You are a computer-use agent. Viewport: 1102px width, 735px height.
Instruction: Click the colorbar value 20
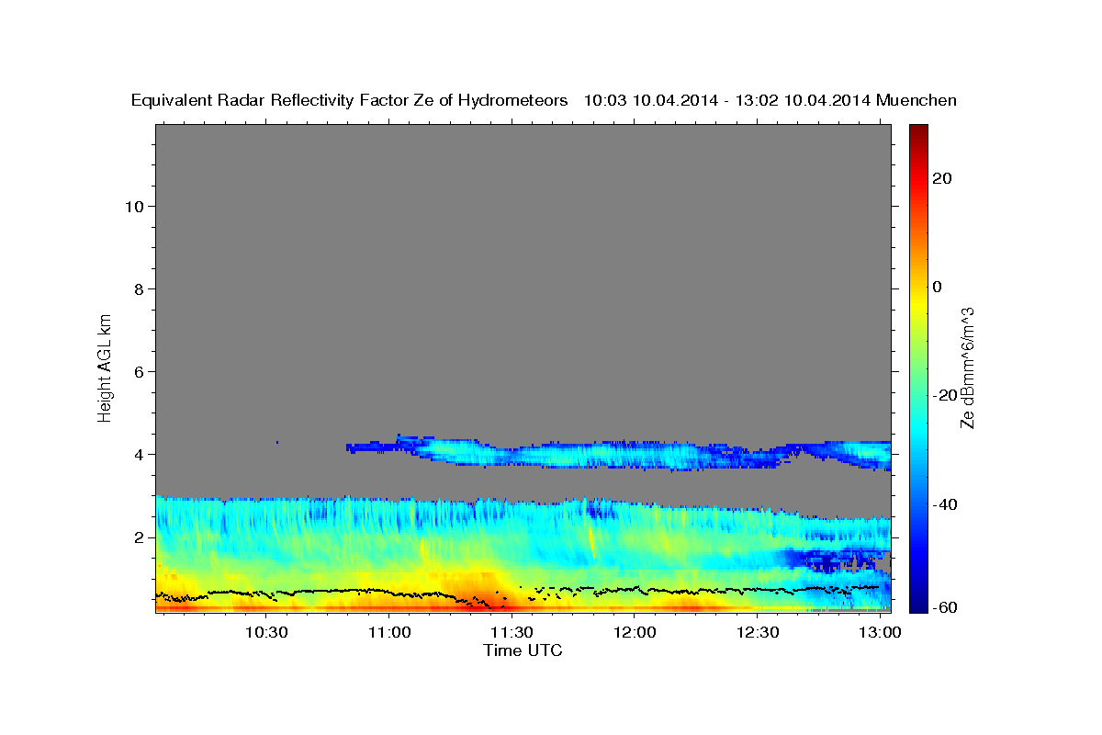coord(942,178)
